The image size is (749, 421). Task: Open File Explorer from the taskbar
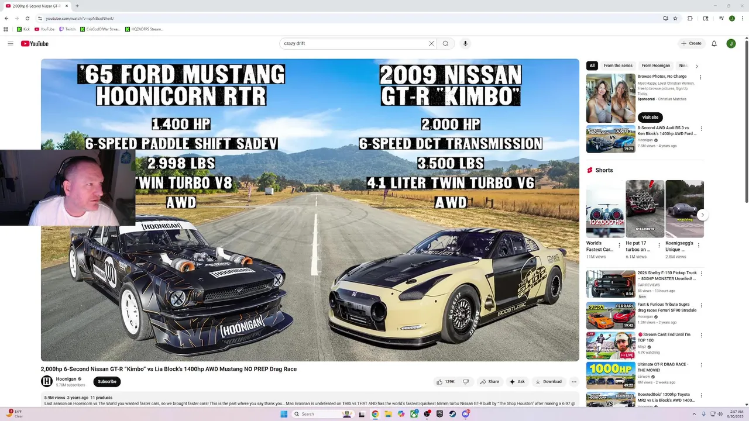pyautogui.click(x=388, y=414)
